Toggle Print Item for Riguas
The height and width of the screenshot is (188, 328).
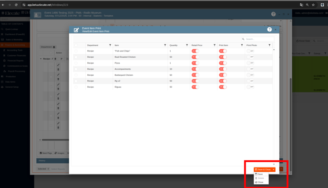(223, 87)
